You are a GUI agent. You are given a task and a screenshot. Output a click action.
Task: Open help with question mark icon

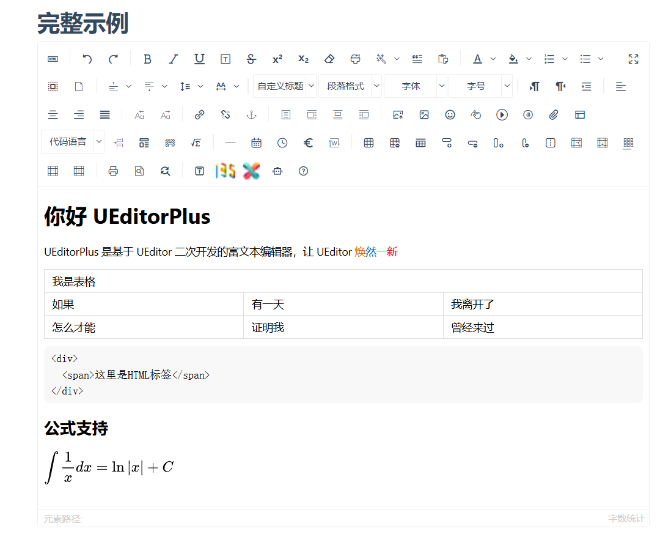304,171
